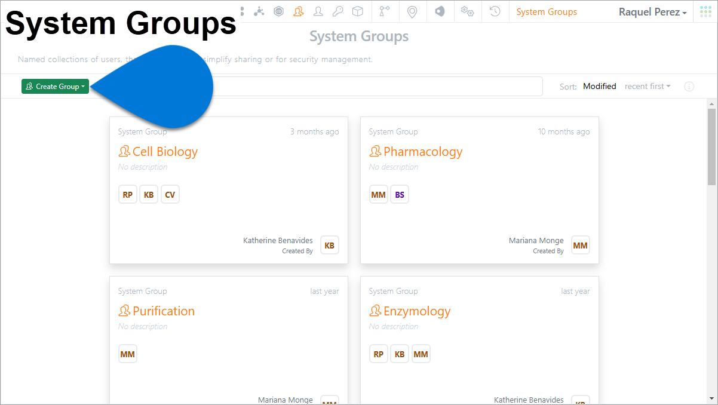The width and height of the screenshot is (718, 405).
Task: Click the key icon in toolbar
Action: click(x=337, y=11)
